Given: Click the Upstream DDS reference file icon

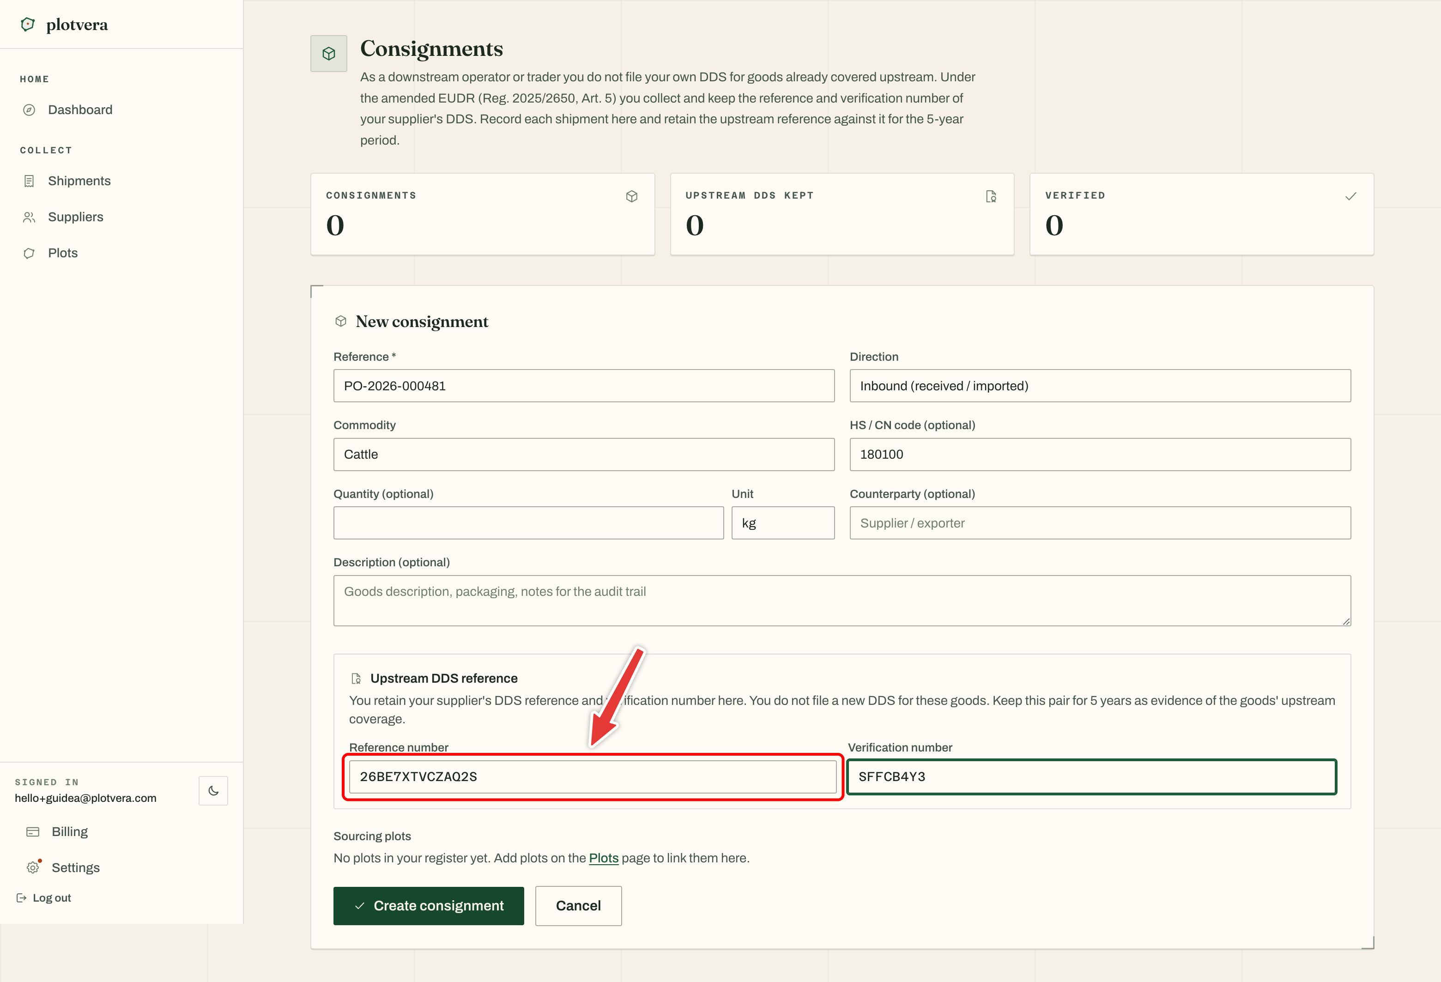Looking at the screenshot, I should click(356, 678).
